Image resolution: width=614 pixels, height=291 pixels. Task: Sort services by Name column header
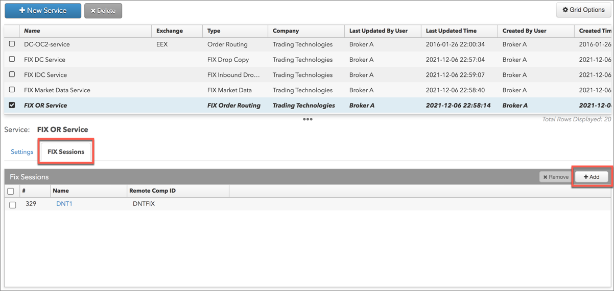click(x=32, y=31)
